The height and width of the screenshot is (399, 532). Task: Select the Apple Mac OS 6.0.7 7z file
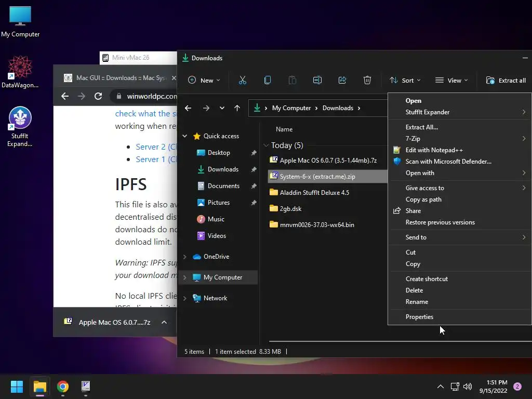point(328,161)
